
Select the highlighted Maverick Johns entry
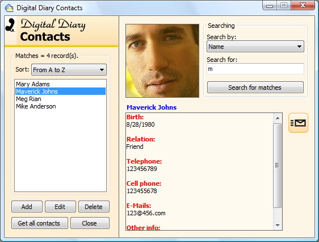click(60, 91)
